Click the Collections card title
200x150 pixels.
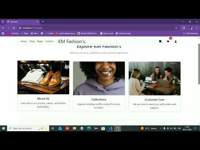[99, 100]
